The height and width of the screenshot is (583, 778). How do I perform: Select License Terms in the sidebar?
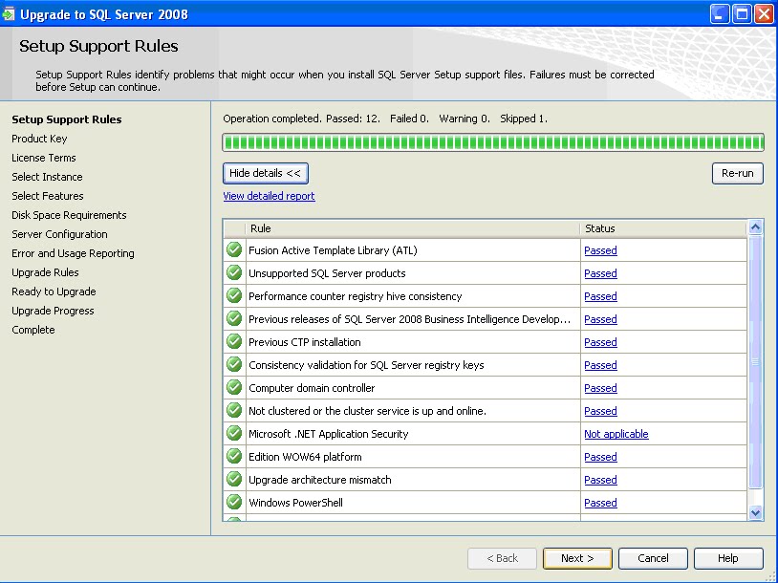tap(43, 158)
